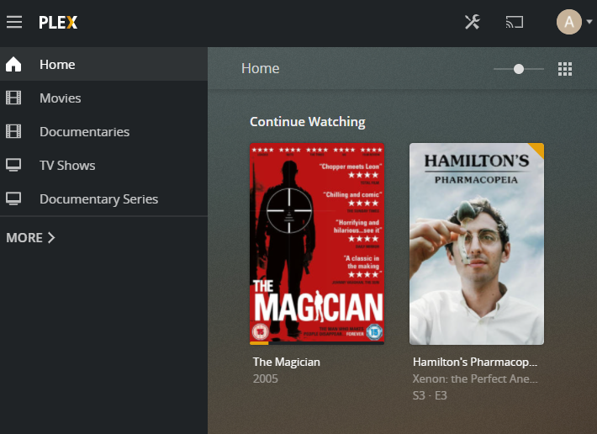The width and height of the screenshot is (597, 434).
Task: Open Hamilton's Pharmacopeia poster thumbnail
Action: pyautogui.click(x=477, y=244)
